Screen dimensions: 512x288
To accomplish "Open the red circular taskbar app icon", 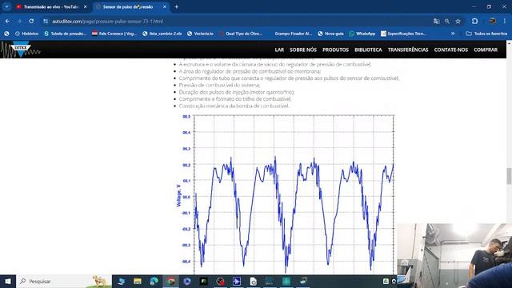I will tap(221, 281).
